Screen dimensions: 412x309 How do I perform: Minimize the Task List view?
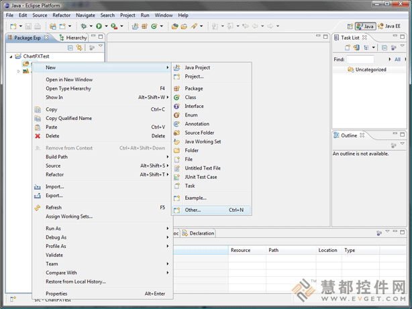click(x=395, y=36)
